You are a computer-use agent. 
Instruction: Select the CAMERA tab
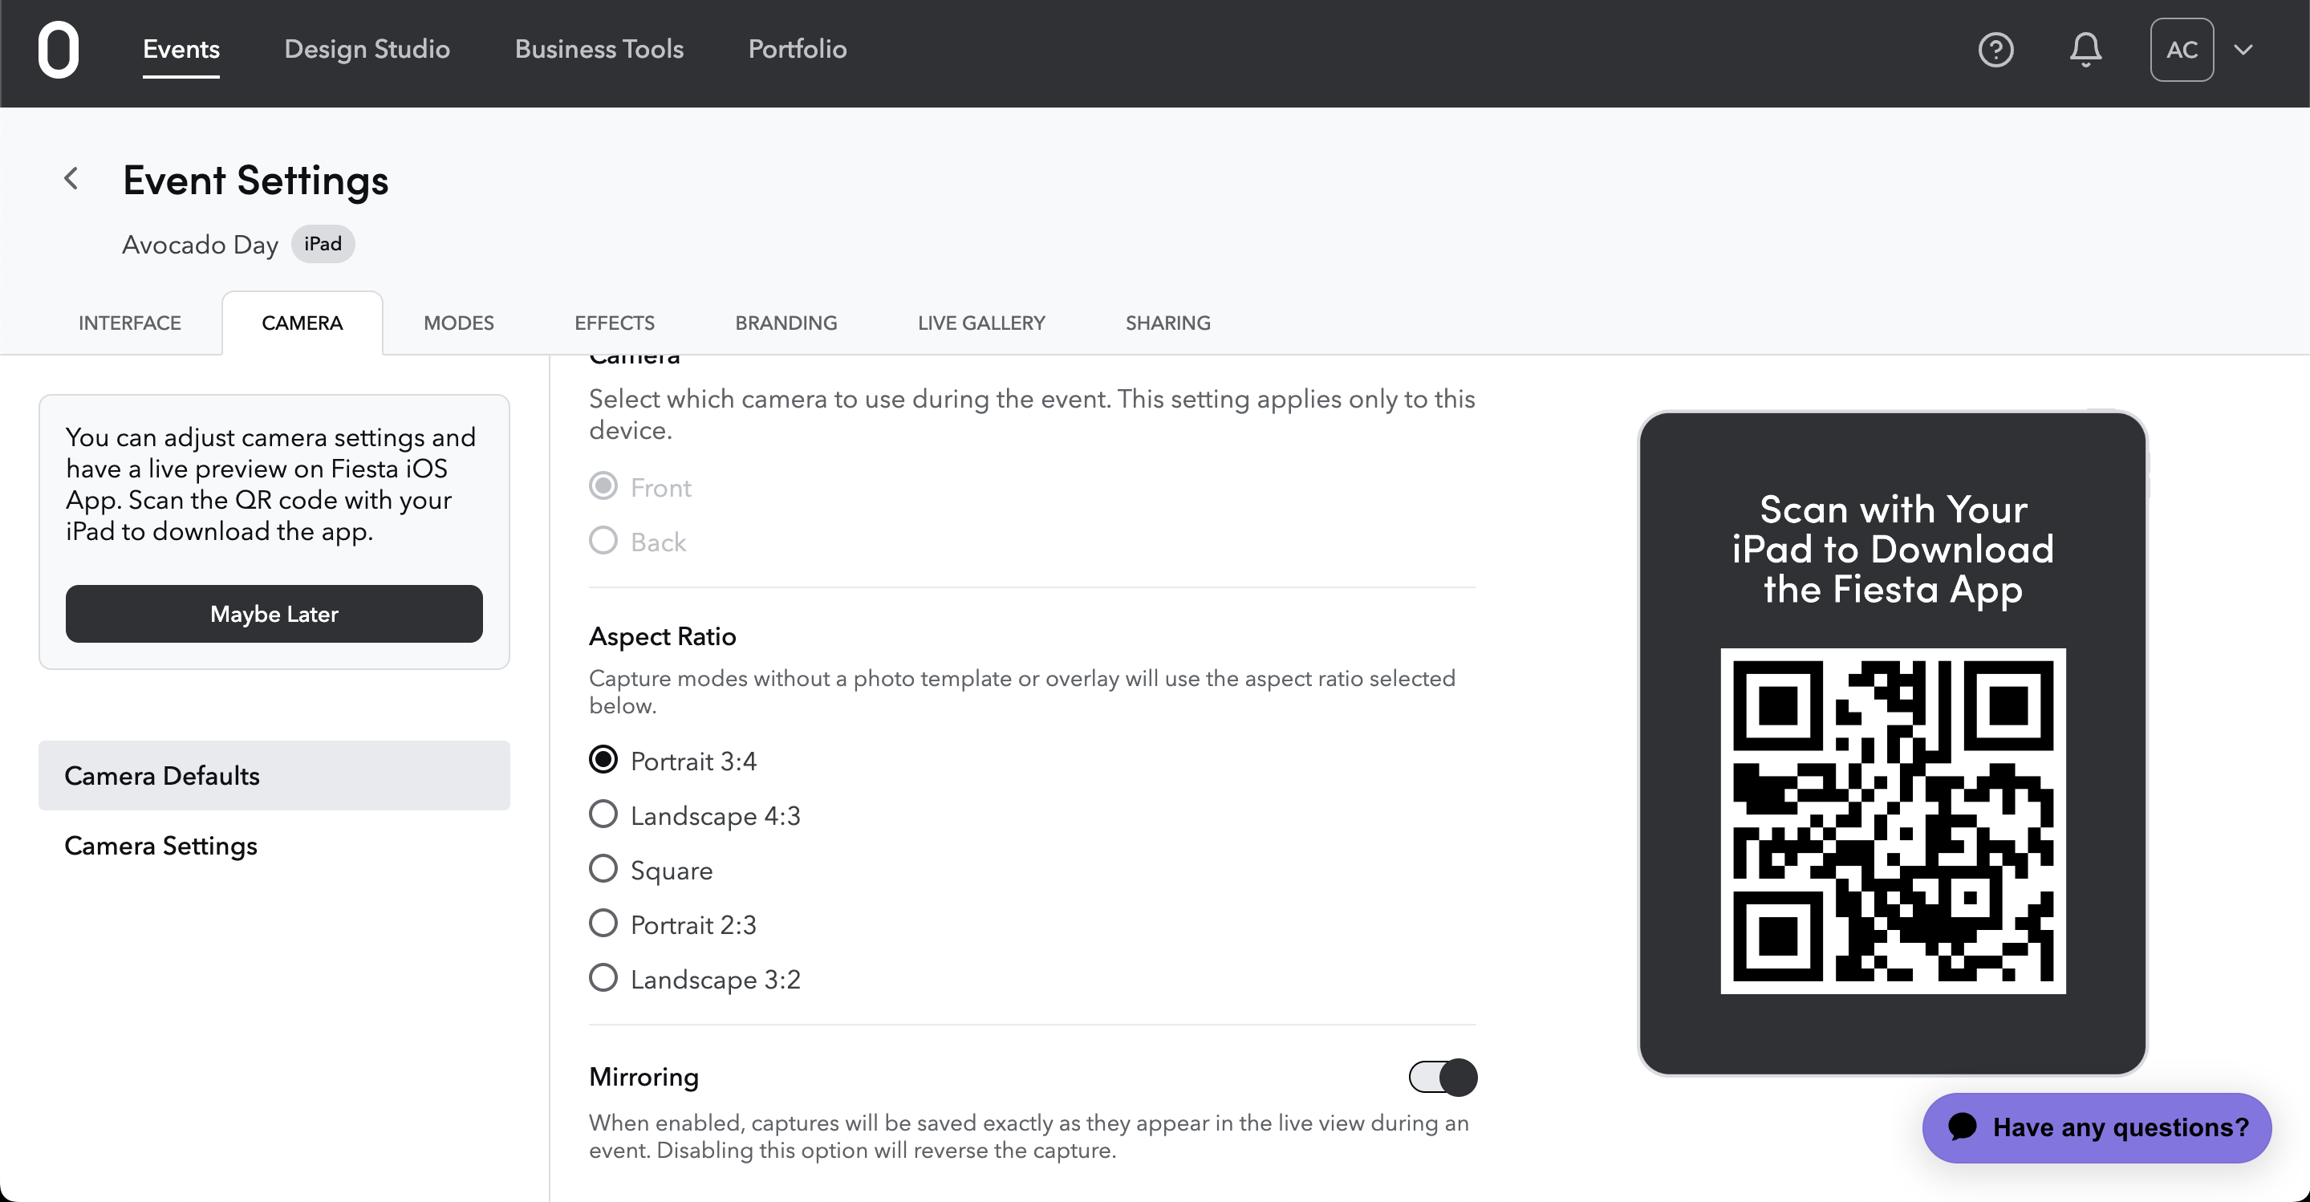[302, 323]
